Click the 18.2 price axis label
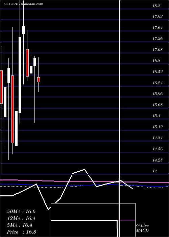 (x=156, y=6)
